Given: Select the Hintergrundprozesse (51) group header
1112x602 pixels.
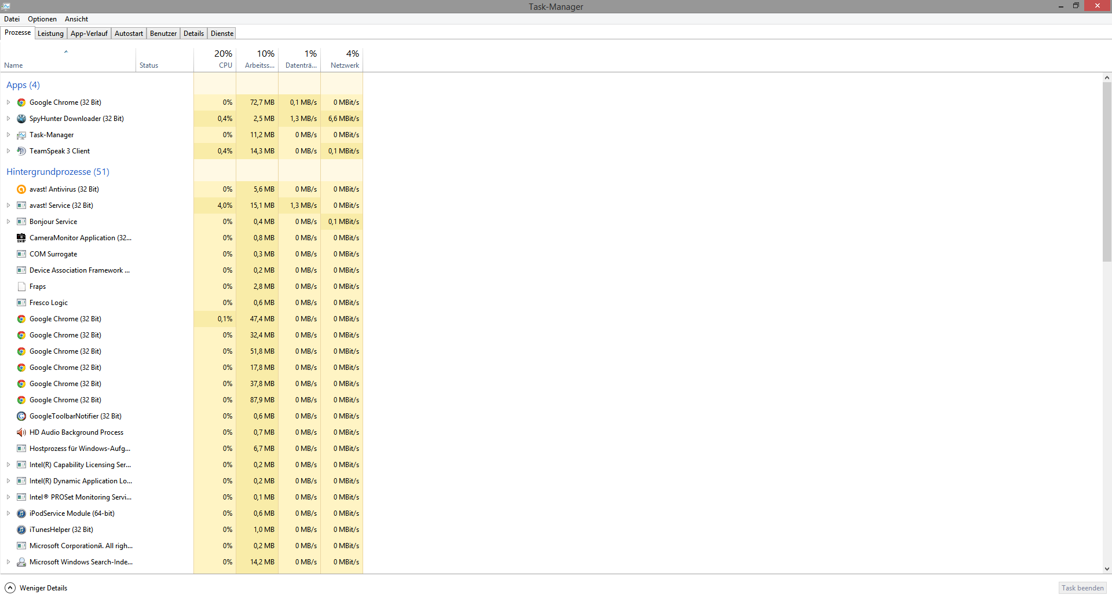Looking at the screenshot, I should tap(58, 172).
